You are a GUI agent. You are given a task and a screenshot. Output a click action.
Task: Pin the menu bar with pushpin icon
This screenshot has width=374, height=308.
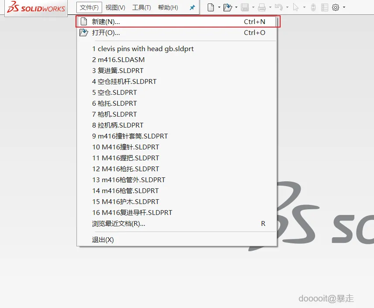pyautogui.click(x=192, y=7)
